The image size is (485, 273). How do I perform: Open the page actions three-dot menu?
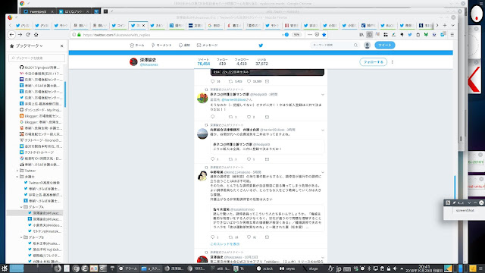[310, 35]
